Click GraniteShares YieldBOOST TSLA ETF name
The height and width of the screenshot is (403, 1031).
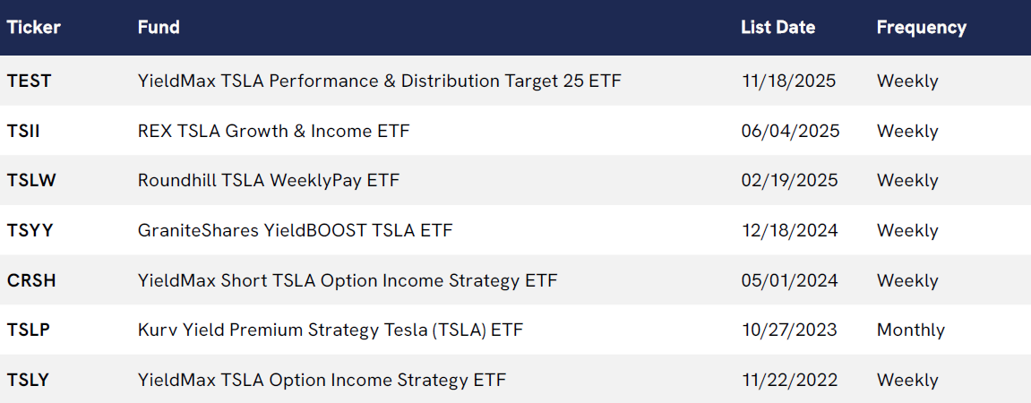(295, 230)
